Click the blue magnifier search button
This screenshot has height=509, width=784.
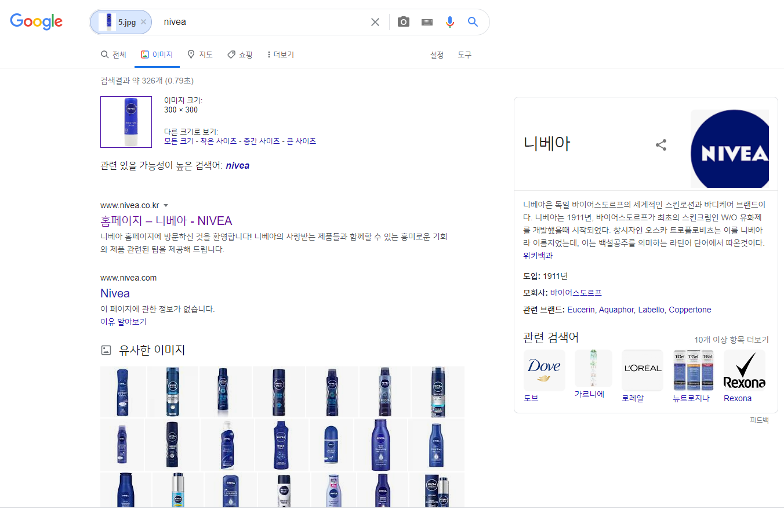[473, 22]
